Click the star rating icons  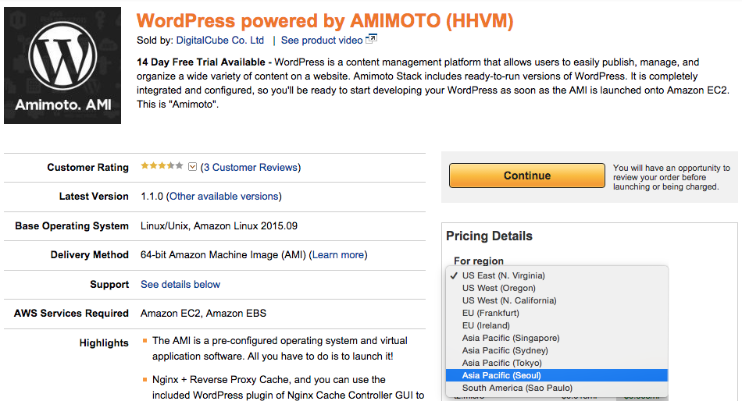[162, 166]
